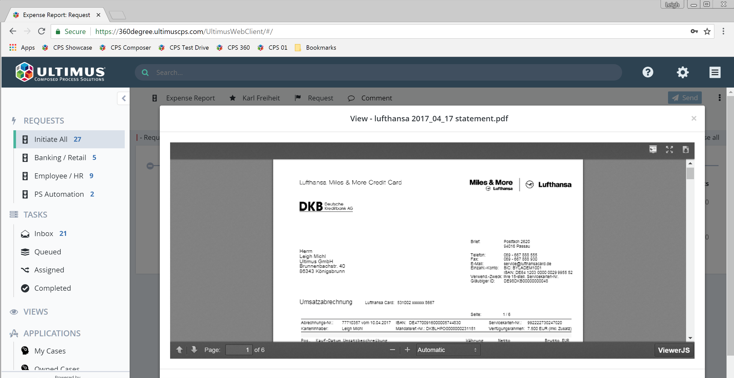Click the presentation mode icon in PDF viewer
Screen dimensions: 734x378
pos(653,149)
